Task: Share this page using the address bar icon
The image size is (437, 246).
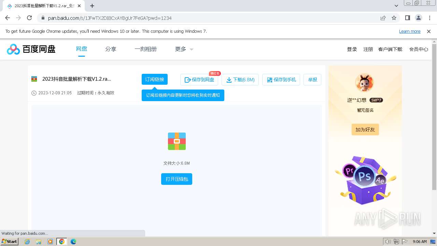Action: click(383, 18)
